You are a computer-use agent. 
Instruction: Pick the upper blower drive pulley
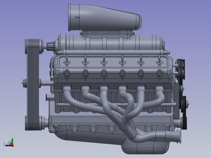(x=34, y=46)
